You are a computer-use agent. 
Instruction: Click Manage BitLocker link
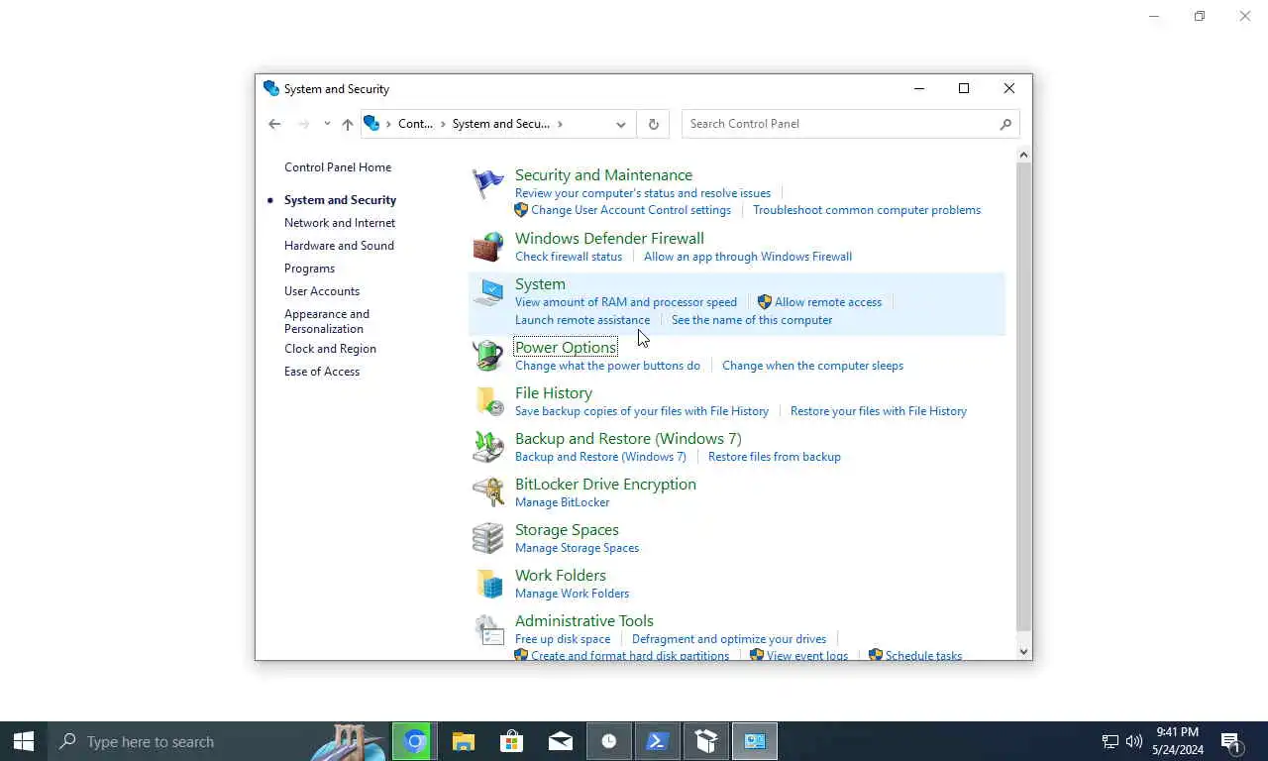[563, 502]
